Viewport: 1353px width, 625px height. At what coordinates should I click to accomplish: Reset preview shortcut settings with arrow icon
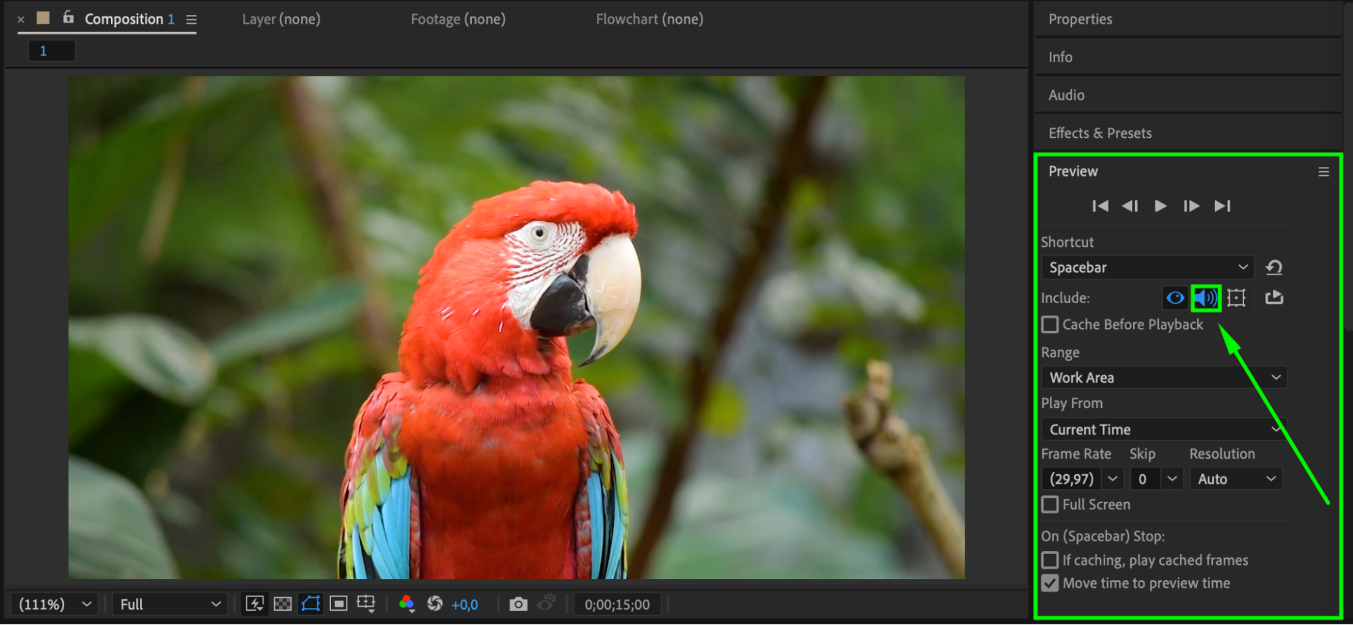pos(1274,268)
